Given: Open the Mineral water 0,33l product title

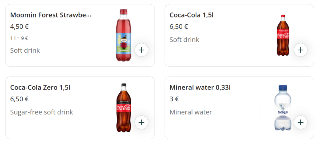Looking at the screenshot, I should (x=200, y=87).
